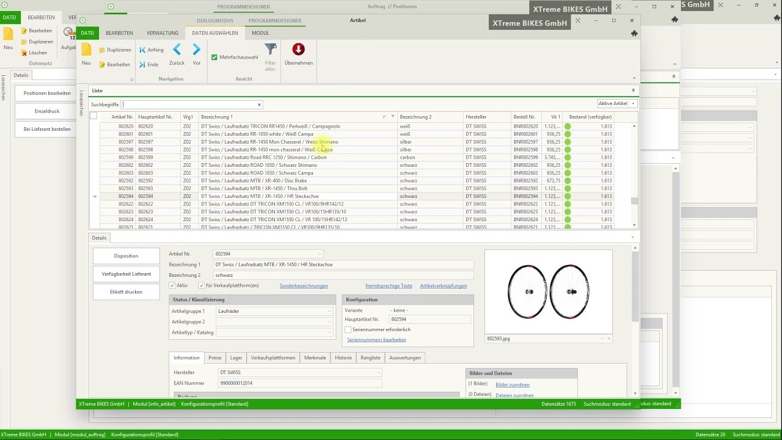Click the puzzle piece icon in Artikel window
This screenshot has width=782, height=440.
pos(634,34)
